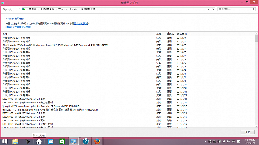The height and width of the screenshot is (145, 259).
Task: Click the Windows flag tray icon
Action: click(x=210, y=141)
